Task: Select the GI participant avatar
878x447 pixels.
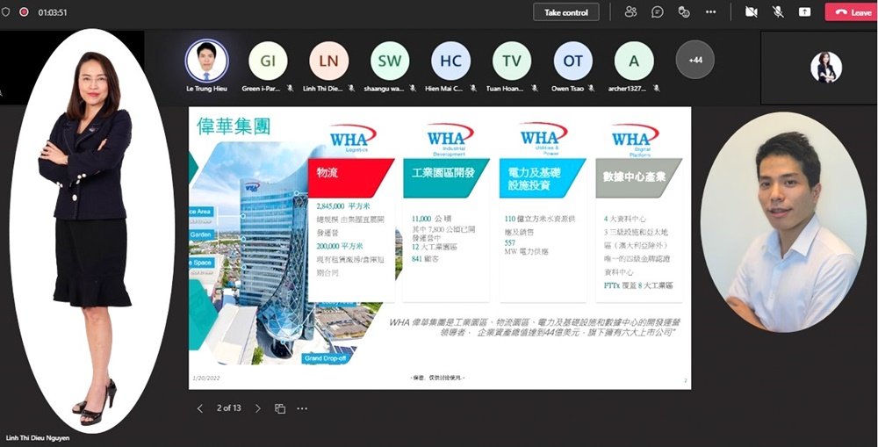Action: click(x=268, y=61)
